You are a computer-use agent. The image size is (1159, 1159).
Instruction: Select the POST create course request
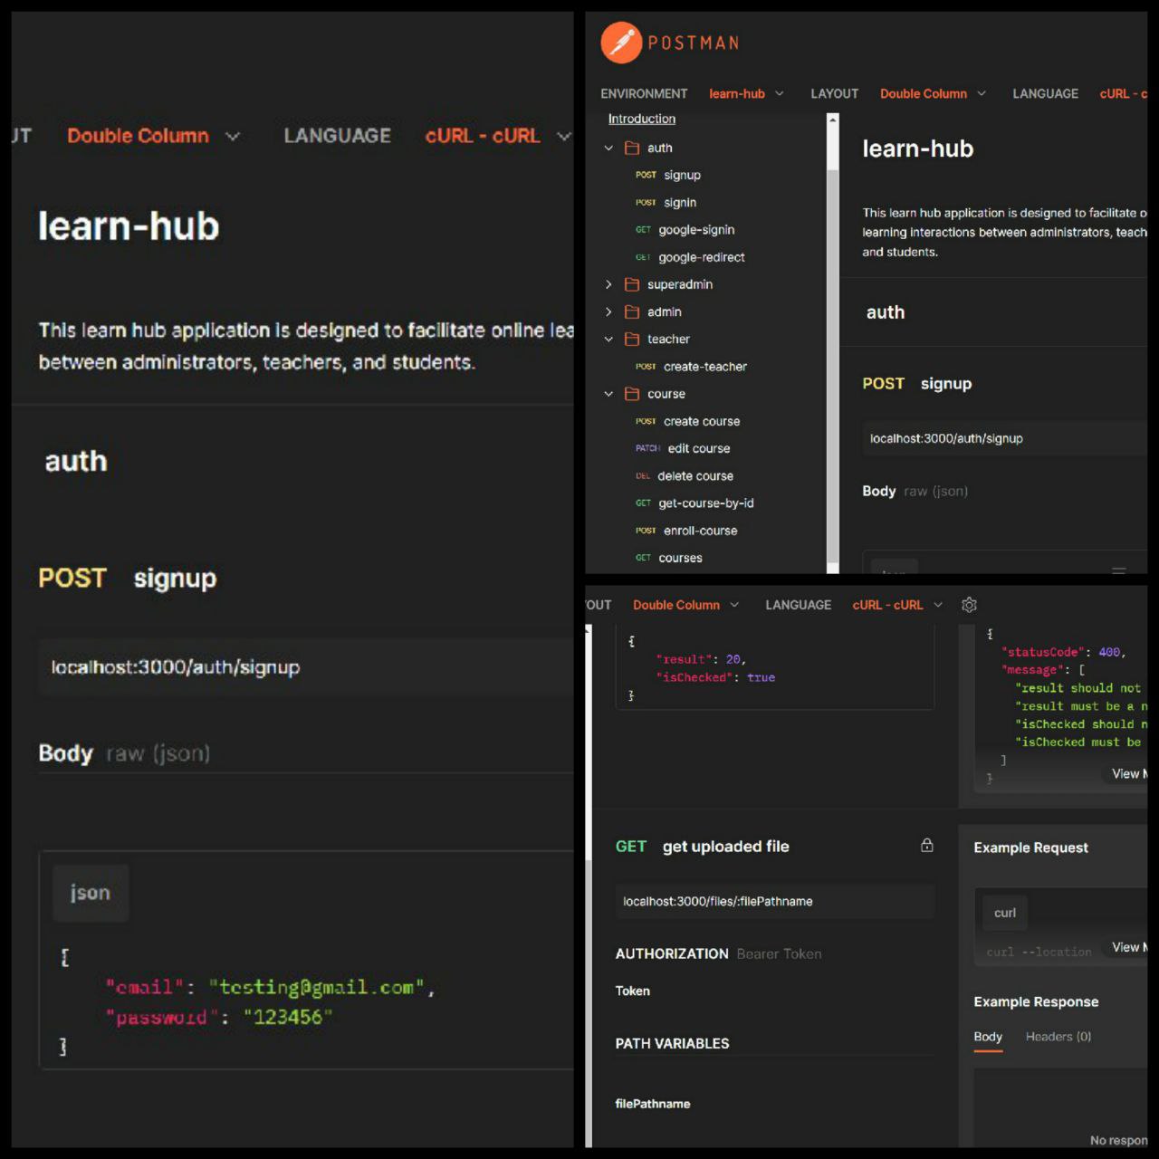(687, 421)
